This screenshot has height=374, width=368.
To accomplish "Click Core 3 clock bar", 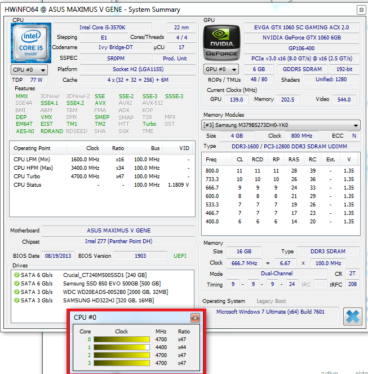I will [x=122, y=363].
